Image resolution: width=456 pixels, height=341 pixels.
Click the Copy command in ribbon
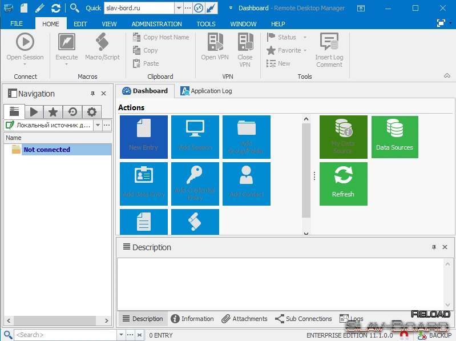coord(145,50)
